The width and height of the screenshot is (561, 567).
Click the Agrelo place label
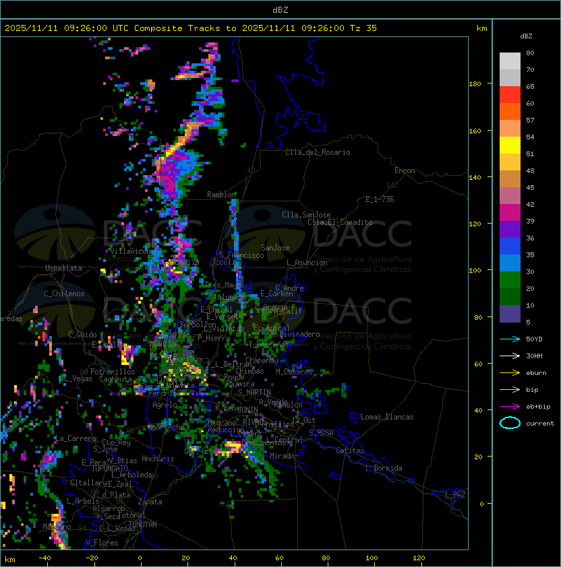(x=165, y=405)
